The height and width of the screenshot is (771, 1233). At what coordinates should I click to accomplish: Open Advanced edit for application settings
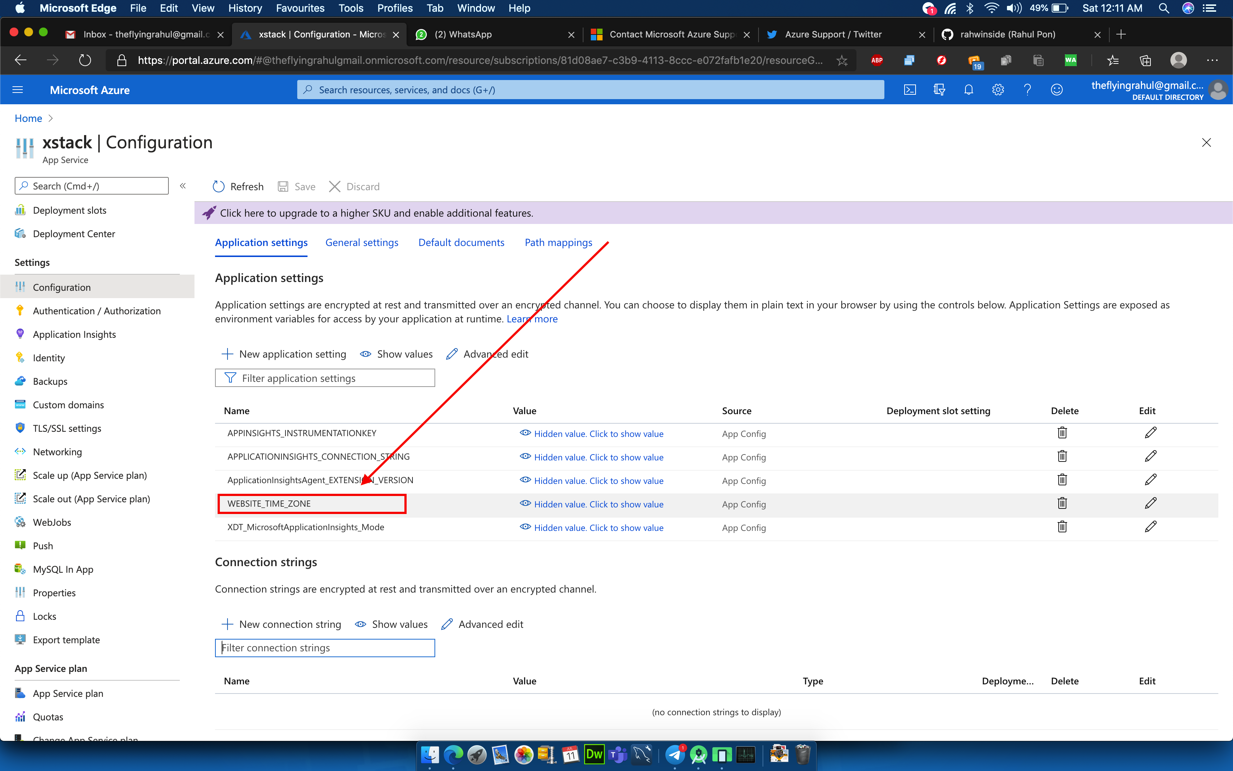tap(487, 354)
